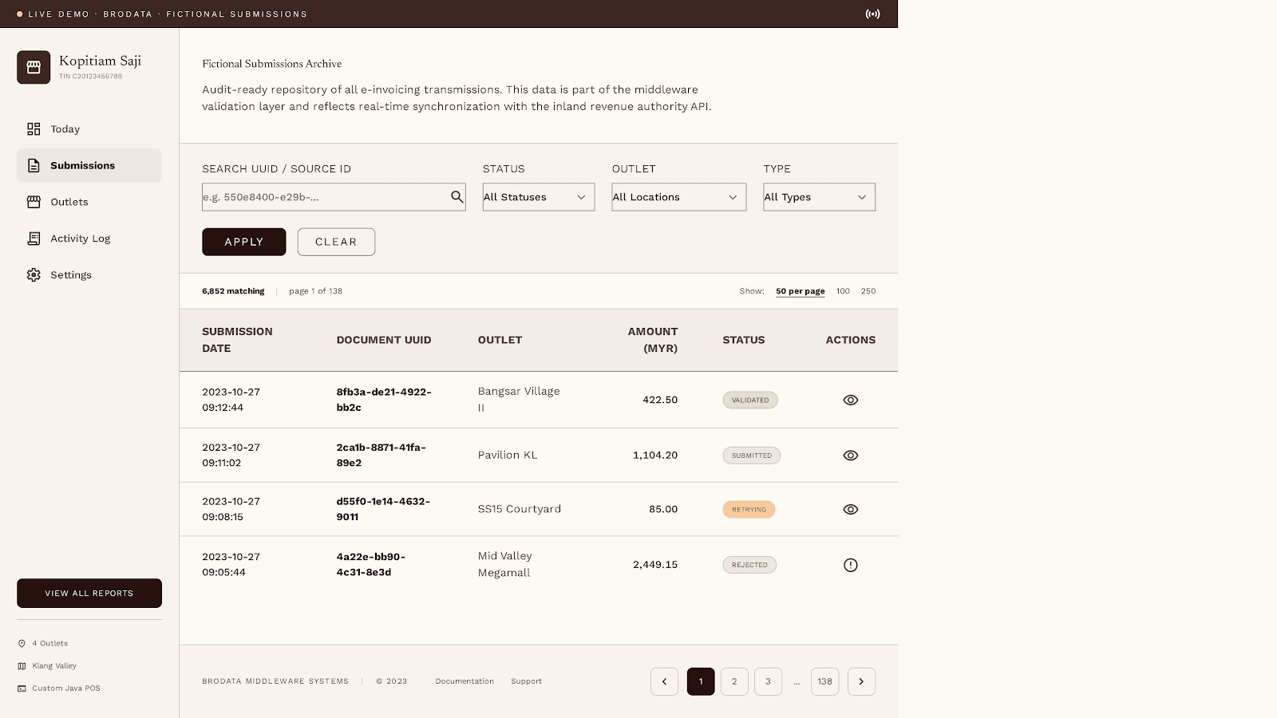Click the 6,852 matching count

(233, 291)
